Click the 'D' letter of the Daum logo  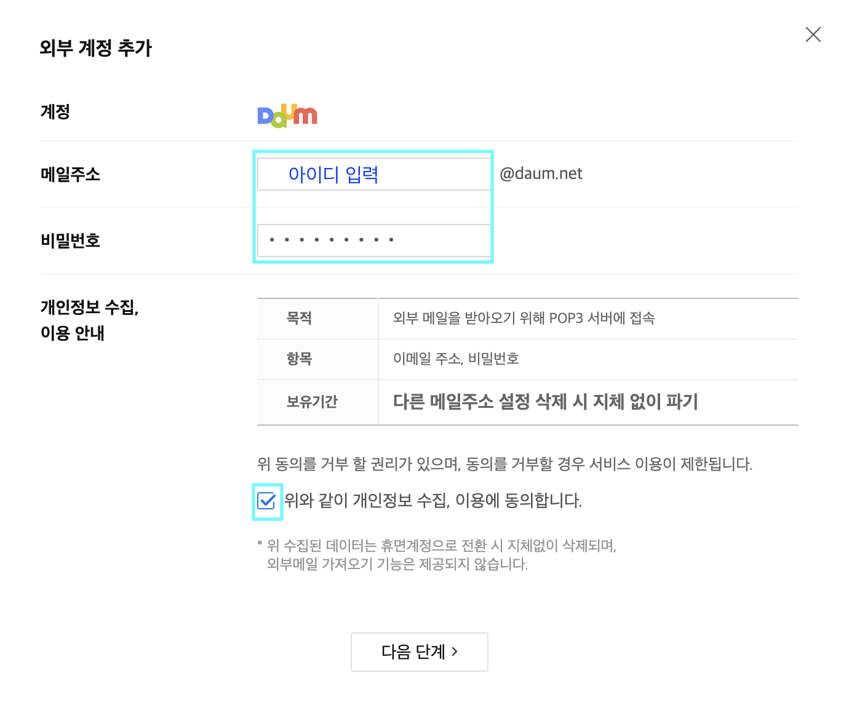(x=266, y=116)
